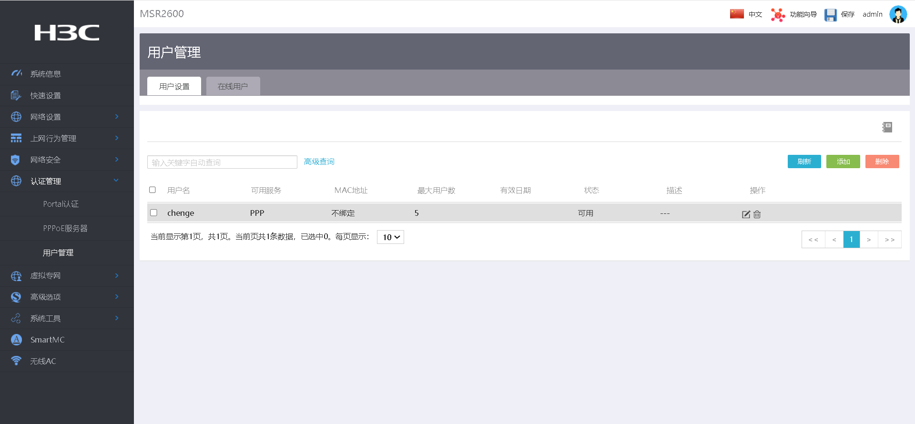Click the 虚拟专网 icon

(x=16, y=275)
